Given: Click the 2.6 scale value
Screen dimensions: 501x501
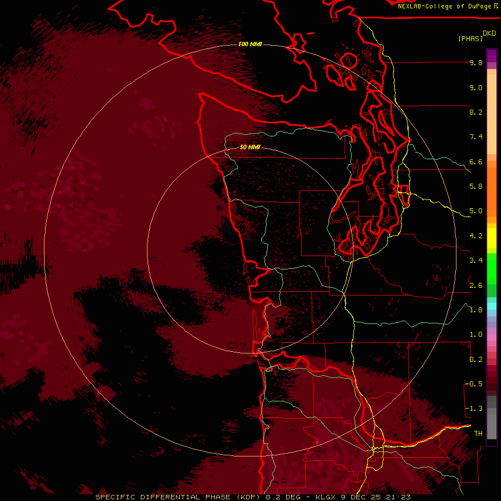Looking at the screenshot, I should coord(476,285).
